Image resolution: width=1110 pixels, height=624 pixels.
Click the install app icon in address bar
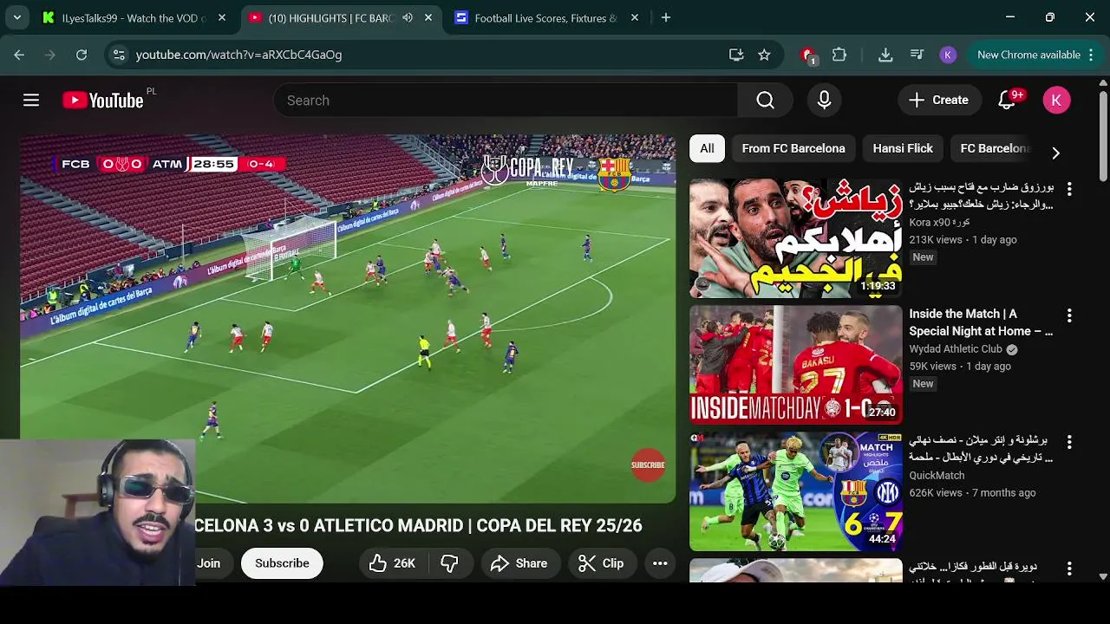coord(736,55)
